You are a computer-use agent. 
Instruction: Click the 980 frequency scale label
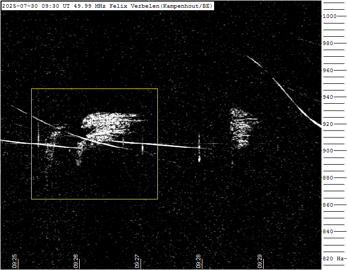[328, 43]
